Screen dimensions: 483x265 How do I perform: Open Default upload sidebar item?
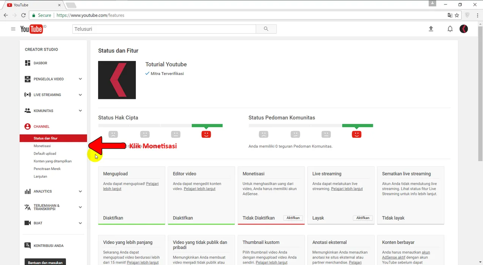(x=45, y=154)
